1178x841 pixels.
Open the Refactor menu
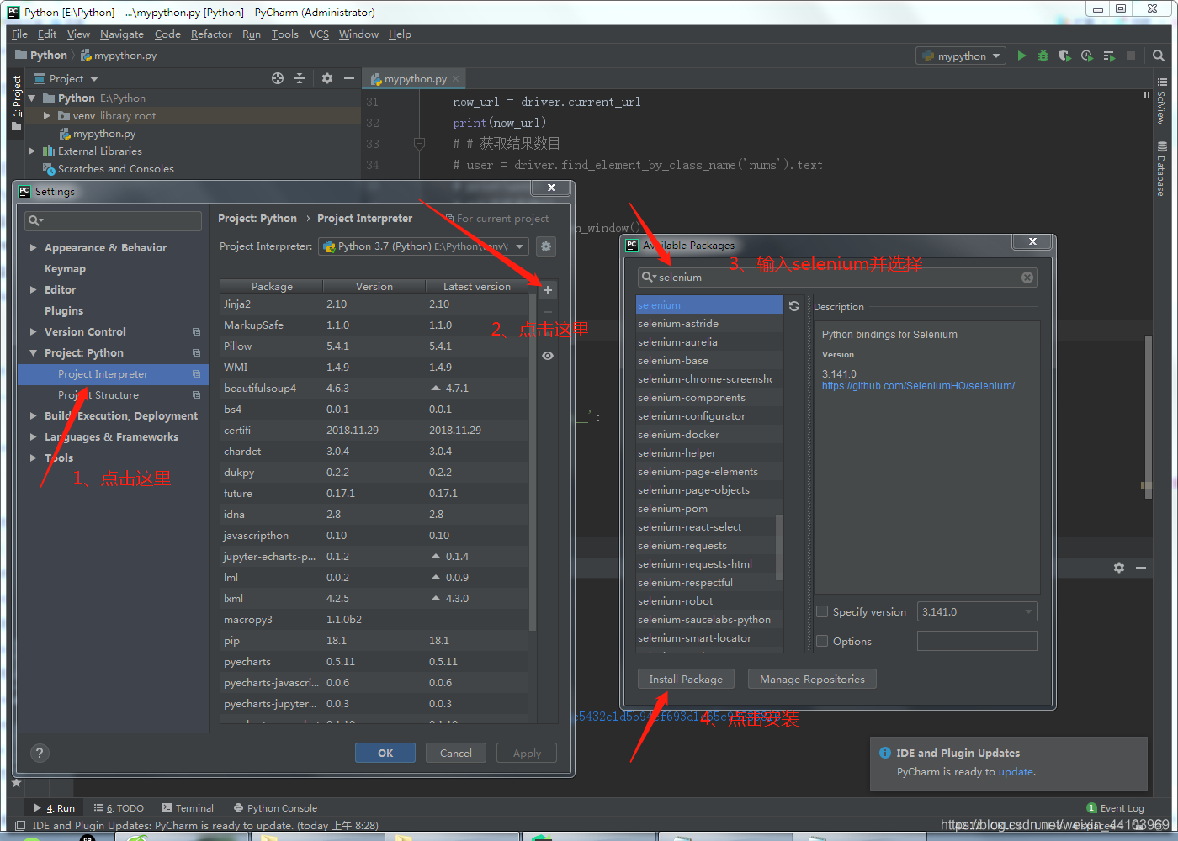click(x=211, y=34)
